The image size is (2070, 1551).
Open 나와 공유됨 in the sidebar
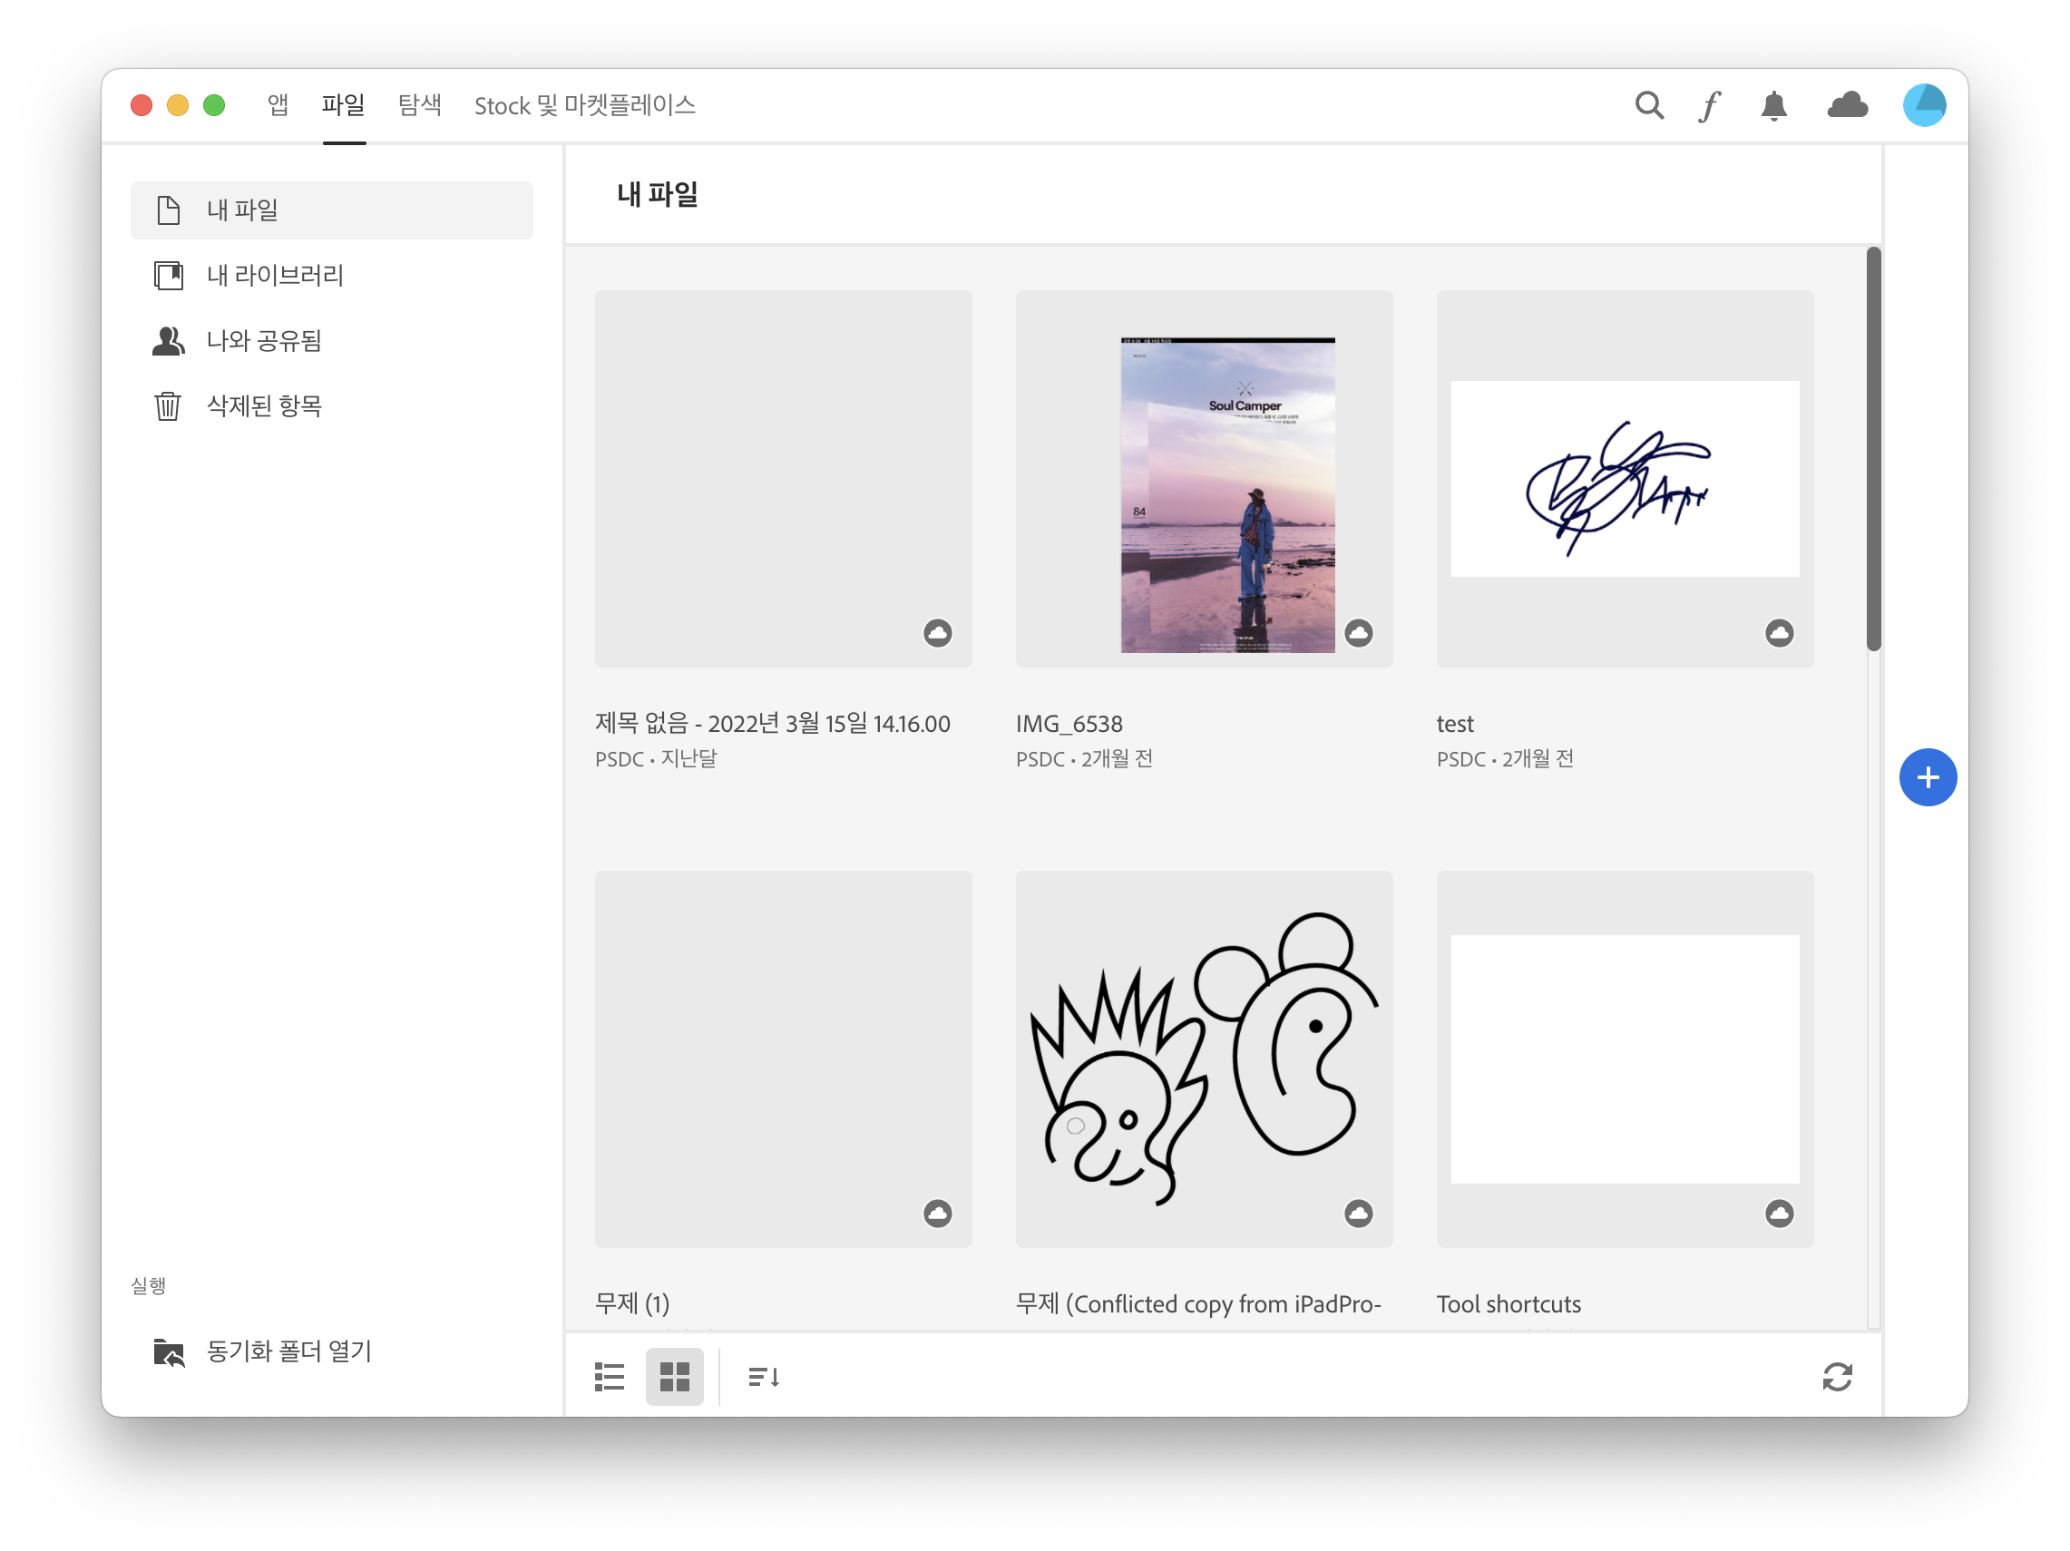(x=263, y=340)
